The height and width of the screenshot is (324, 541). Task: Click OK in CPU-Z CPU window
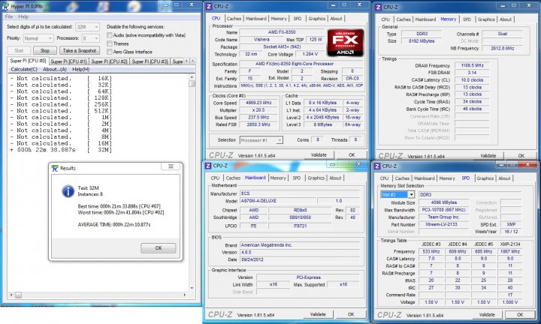click(x=352, y=155)
